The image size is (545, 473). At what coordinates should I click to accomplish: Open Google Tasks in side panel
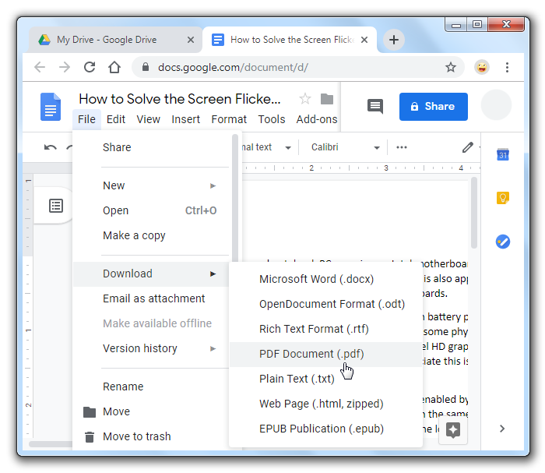(x=503, y=242)
